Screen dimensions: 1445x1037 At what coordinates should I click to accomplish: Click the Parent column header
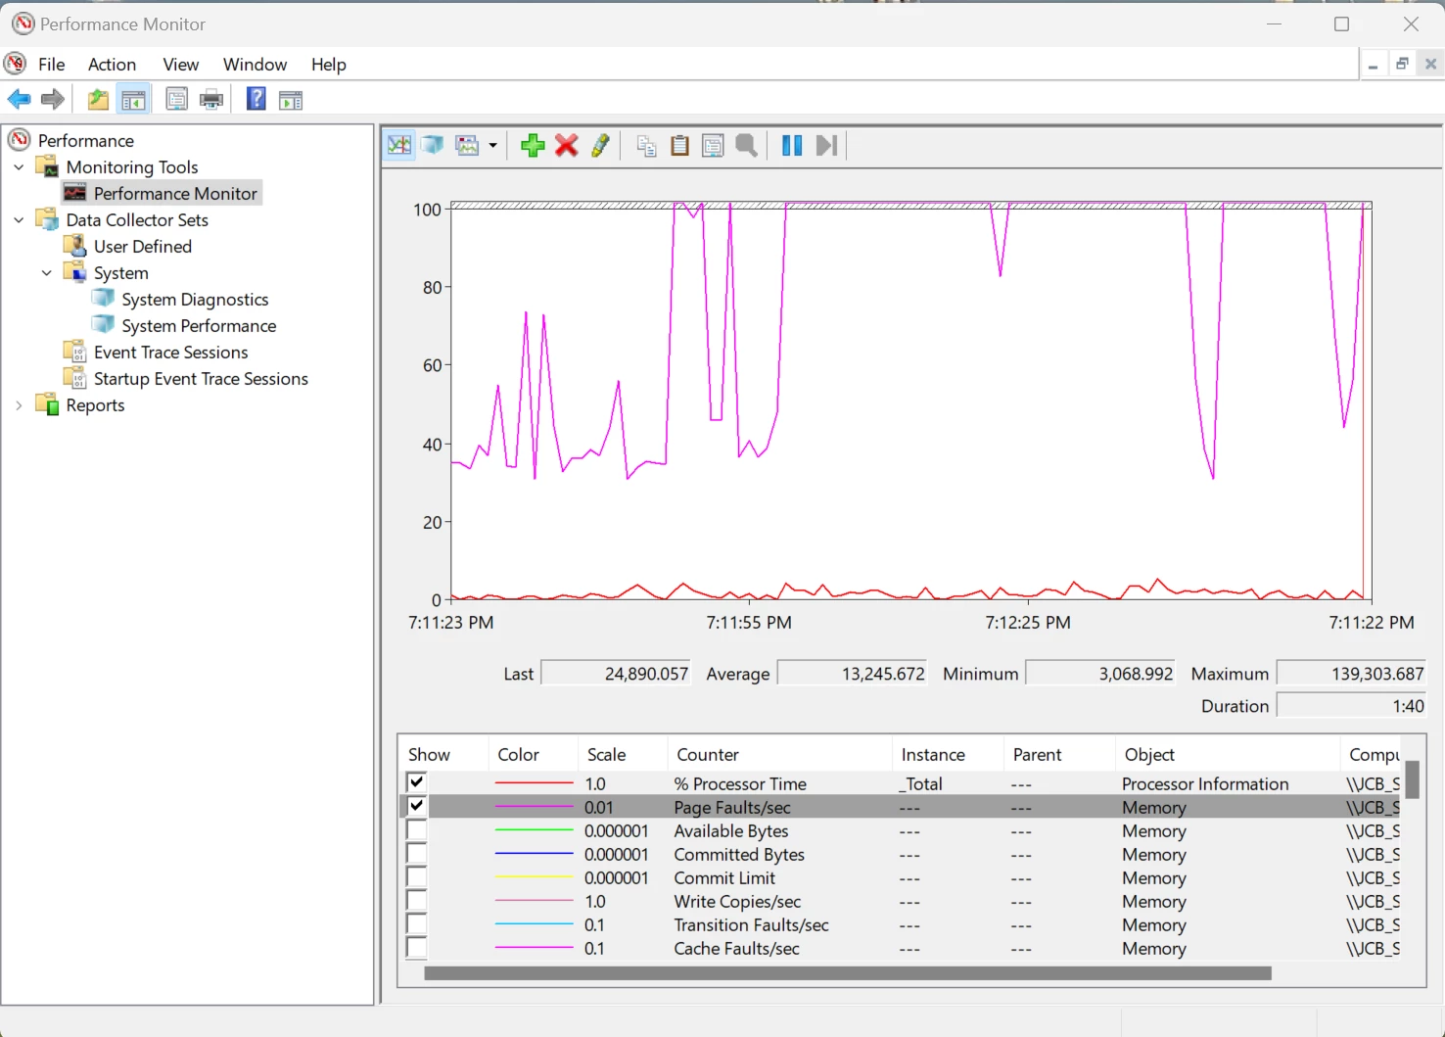[1059, 755]
